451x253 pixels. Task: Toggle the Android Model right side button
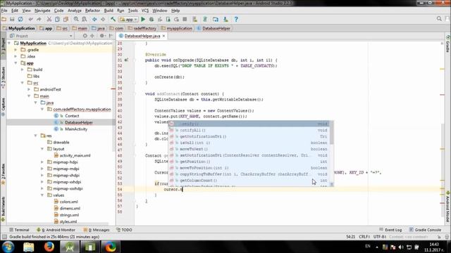coord(448,207)
